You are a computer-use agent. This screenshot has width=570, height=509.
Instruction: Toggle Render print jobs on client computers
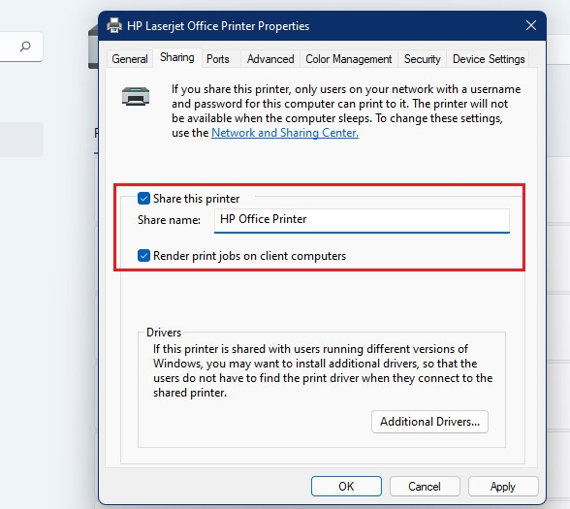coord(143,256)
